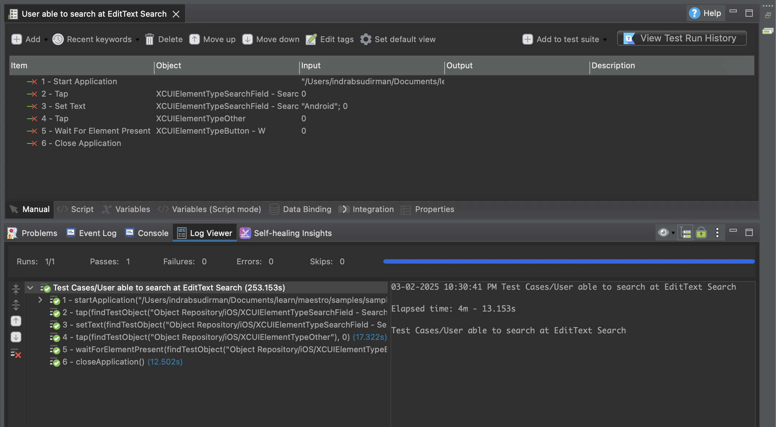
Task: Click View Test Run History button
Action: pyautogui.click(x=682, y=38)
